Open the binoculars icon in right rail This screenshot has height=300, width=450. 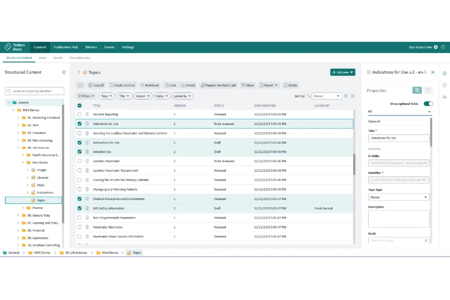445,97
